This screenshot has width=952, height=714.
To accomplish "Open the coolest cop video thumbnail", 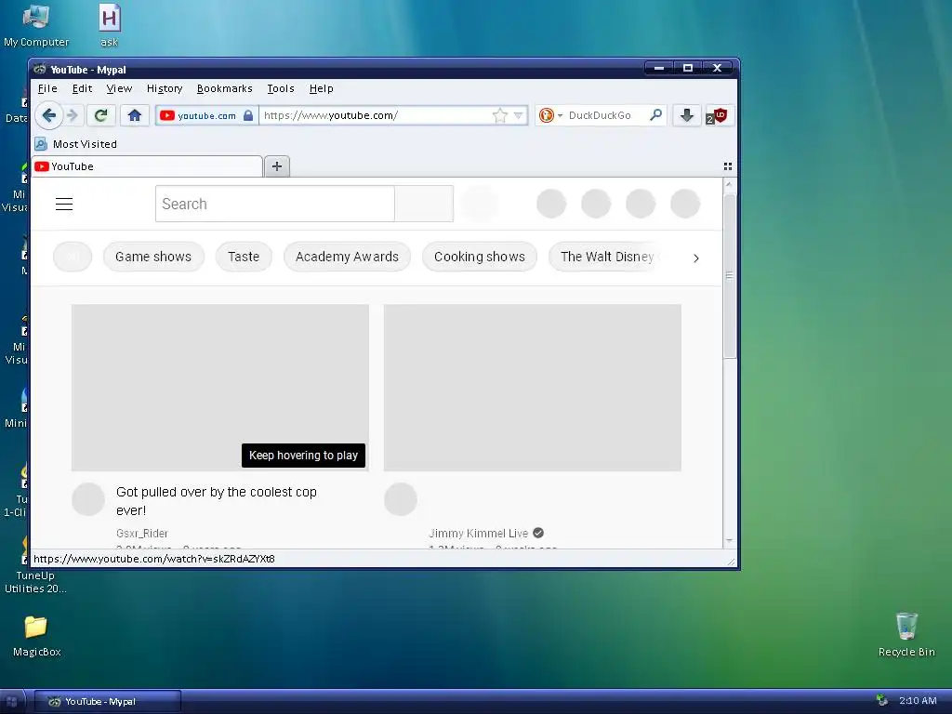I will (x=219, y=388).
